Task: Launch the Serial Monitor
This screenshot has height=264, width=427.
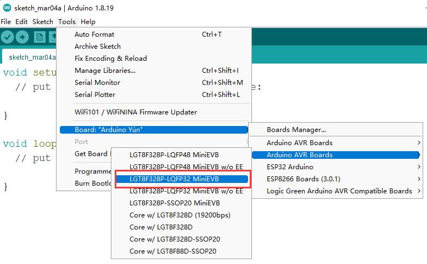Action: (x=97, y=82)
